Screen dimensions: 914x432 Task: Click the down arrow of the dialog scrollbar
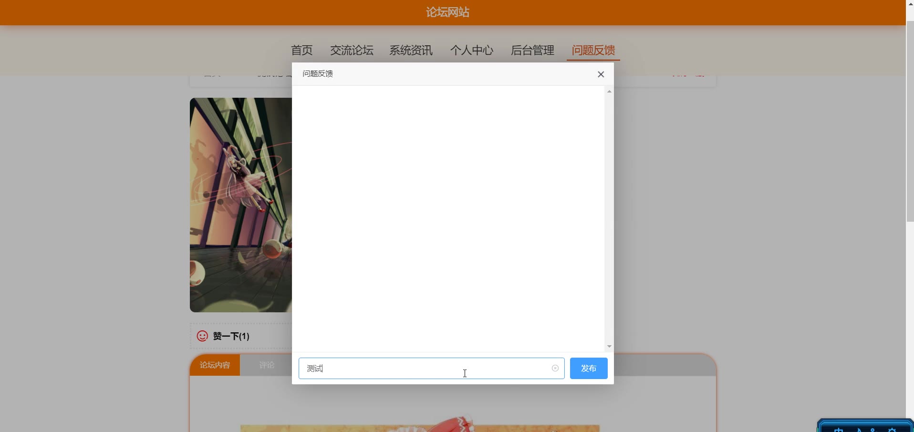[x=609, y=347]
